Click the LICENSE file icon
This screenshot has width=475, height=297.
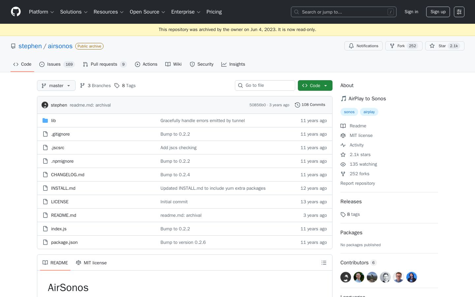click(x=45, y=202)
